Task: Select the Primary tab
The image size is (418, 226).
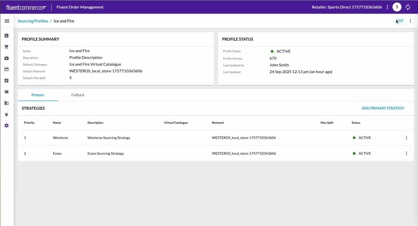Action: tap(38, 95)
